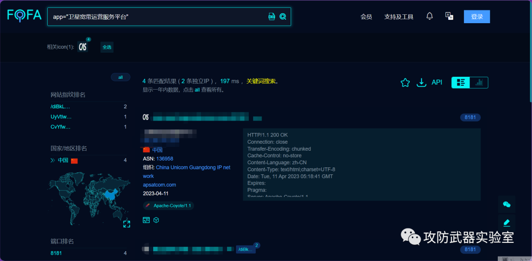Click the 关键词搜索 link

(261, 81)
